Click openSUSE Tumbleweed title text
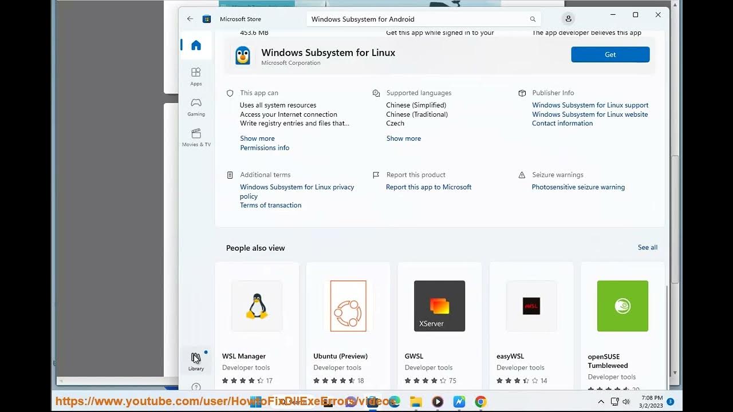Image resolution: width=733 pixels, height=412 pixels. pyautogui.click(x=608, y=361)
